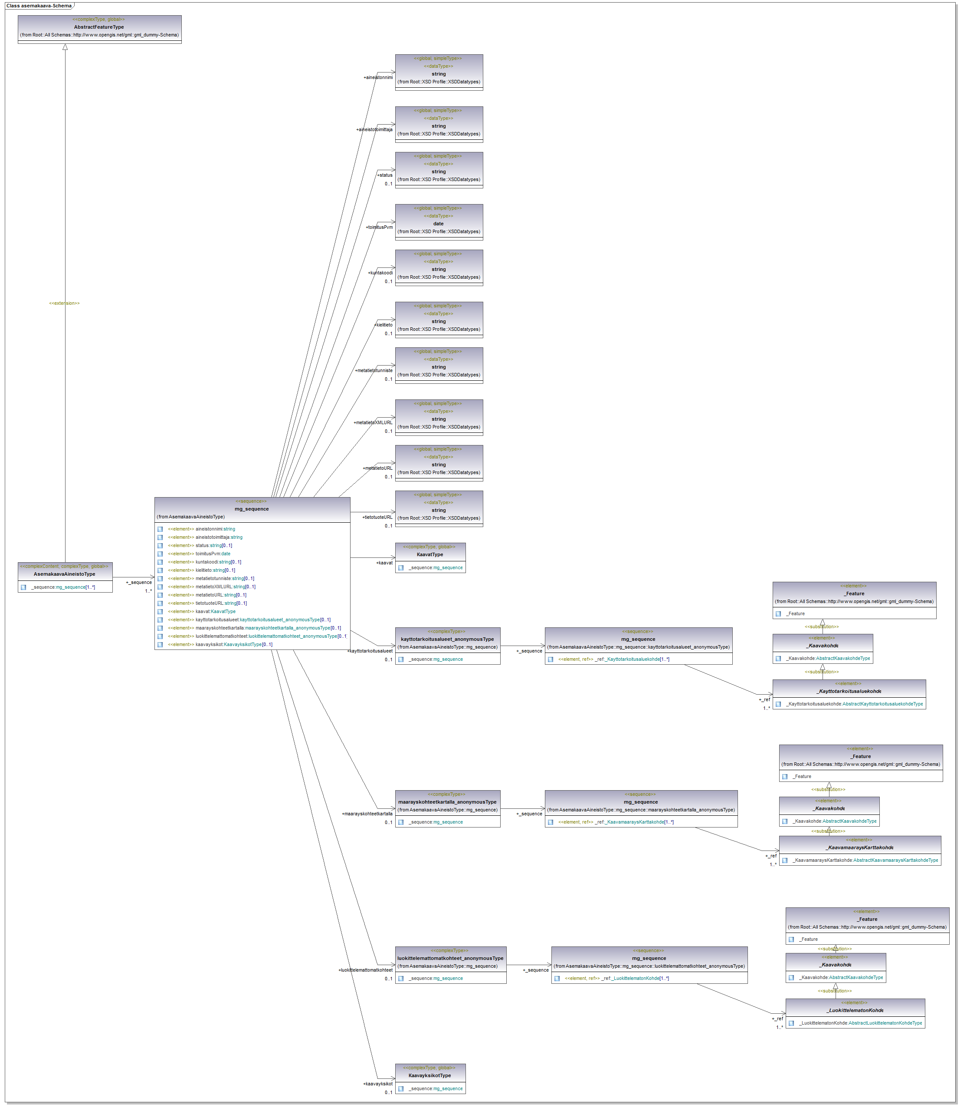
Task: Click the +status role label
Action: coord(385,175)
